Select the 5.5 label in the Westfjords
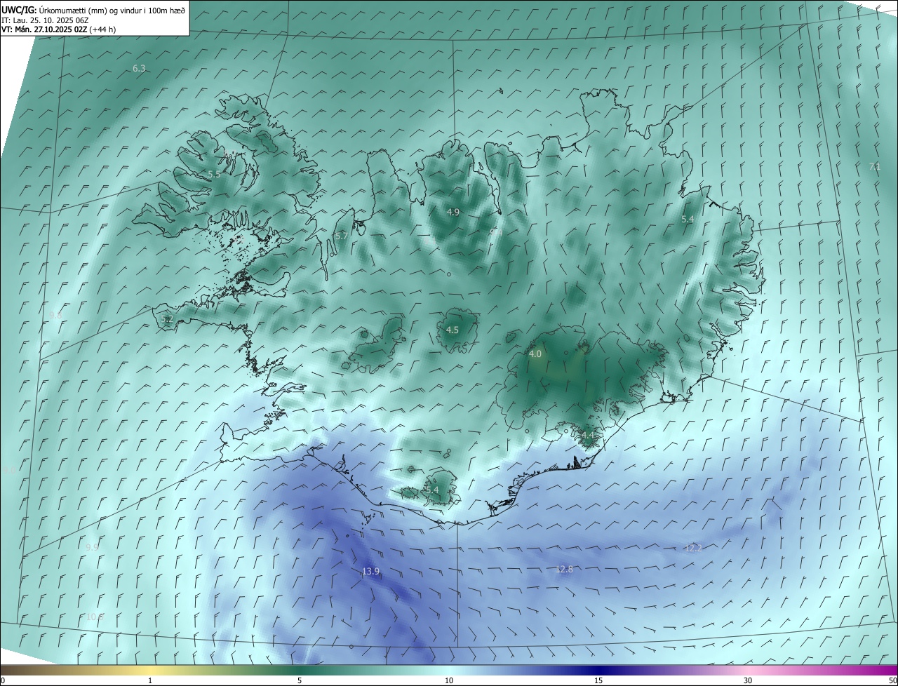This screenshot has width=898, height=686. point(214,174)
